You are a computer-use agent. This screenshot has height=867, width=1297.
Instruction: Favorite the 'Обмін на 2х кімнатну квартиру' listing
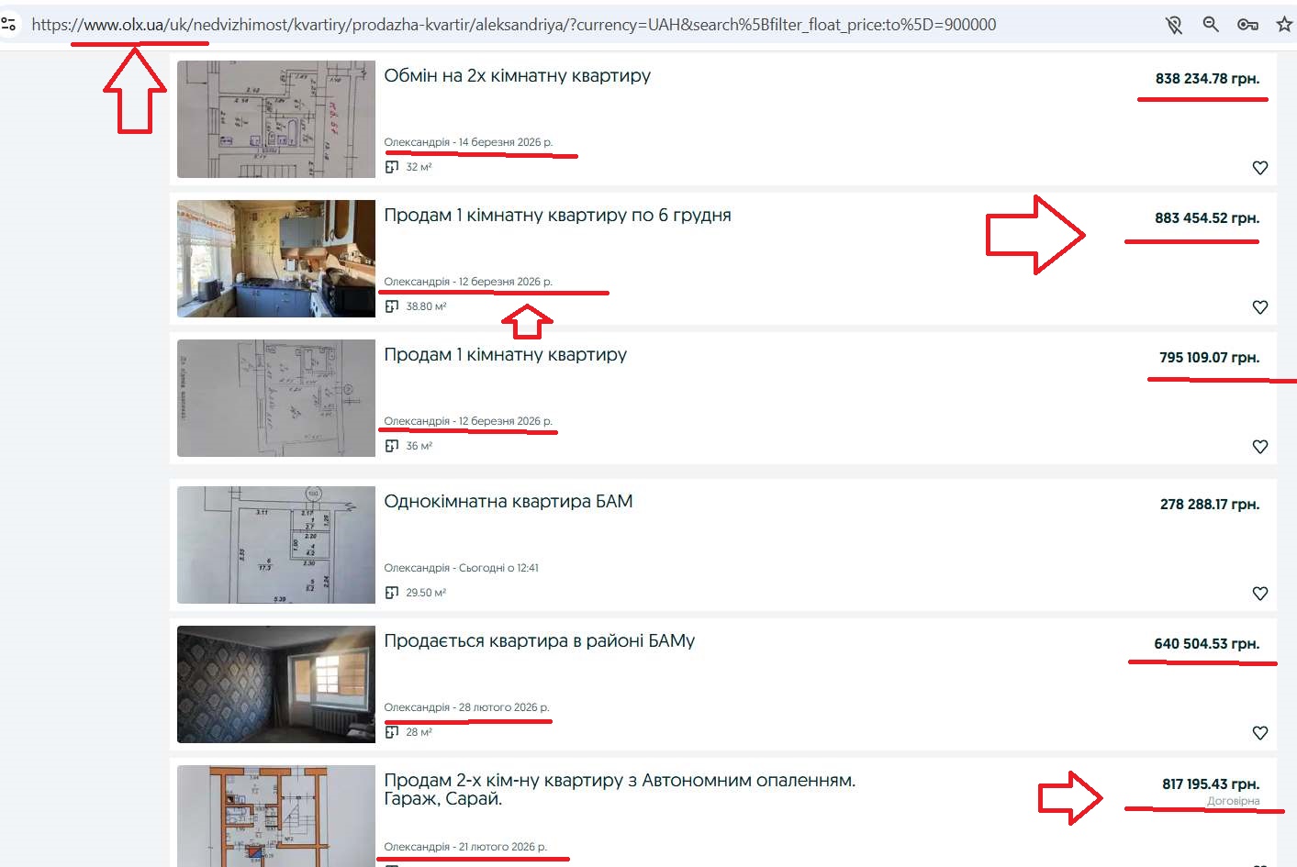coord(1259,168)
